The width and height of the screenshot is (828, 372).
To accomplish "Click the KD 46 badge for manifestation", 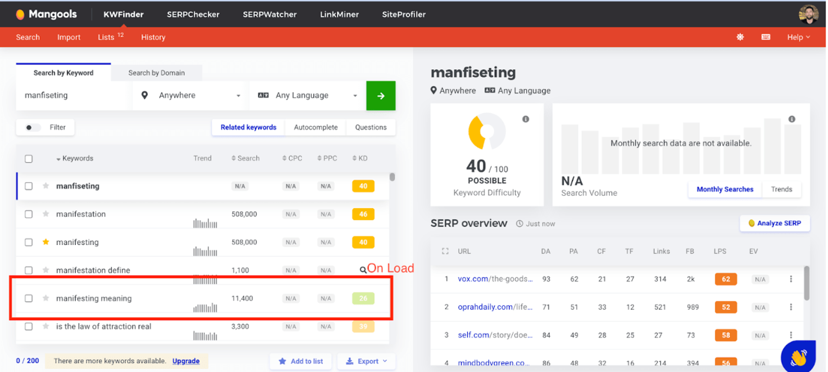I will (x=363, y=214).
